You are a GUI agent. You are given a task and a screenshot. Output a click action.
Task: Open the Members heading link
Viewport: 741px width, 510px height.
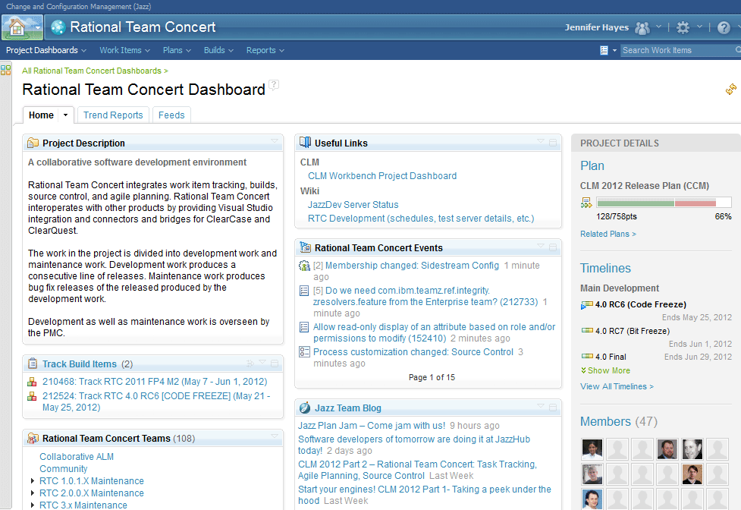[x=605, y=422]
